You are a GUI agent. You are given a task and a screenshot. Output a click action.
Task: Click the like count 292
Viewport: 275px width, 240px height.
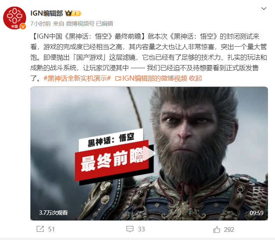[229, 229]
